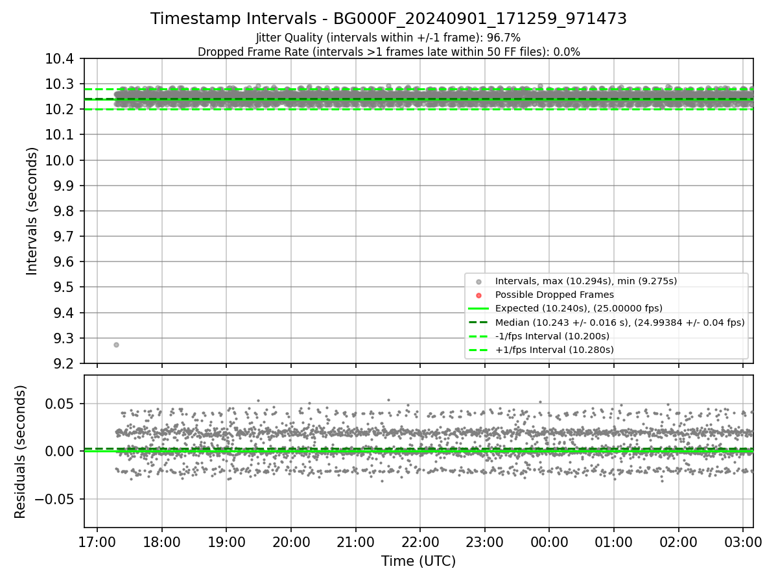Click legend entry '-1/fps Interval (10.200s)'
The image size is (778, 584).
click(x=552, y=336)
